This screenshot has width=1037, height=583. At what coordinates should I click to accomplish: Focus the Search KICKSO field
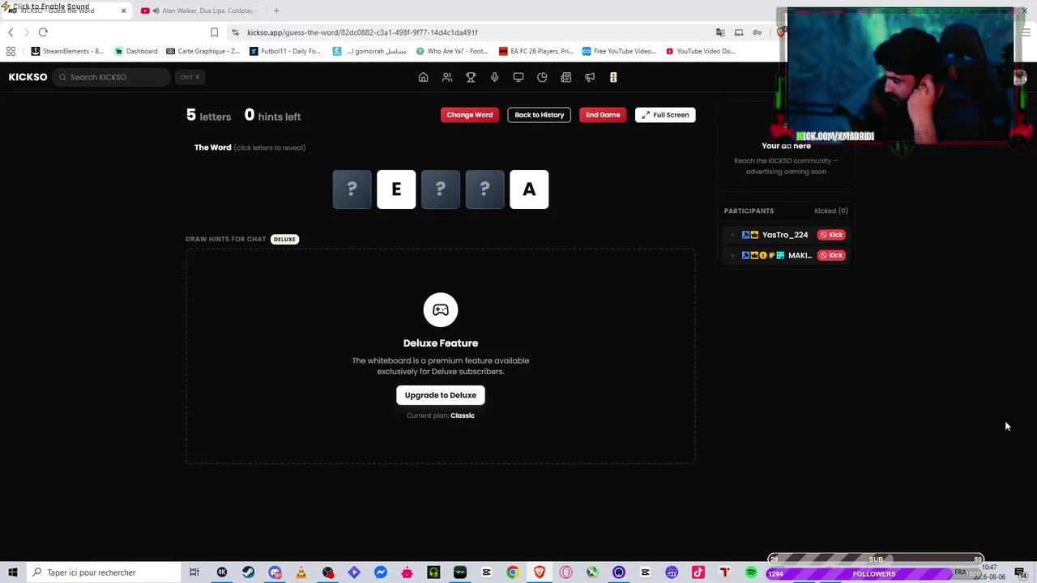[112, 77]
